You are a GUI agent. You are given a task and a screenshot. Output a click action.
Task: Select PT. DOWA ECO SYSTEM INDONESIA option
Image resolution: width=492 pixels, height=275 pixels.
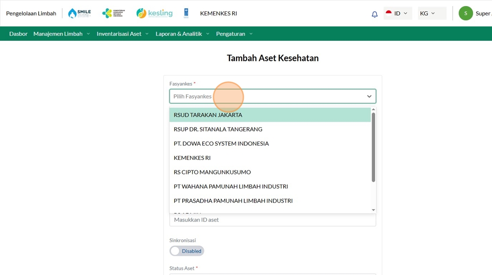(x=270, y=144)
